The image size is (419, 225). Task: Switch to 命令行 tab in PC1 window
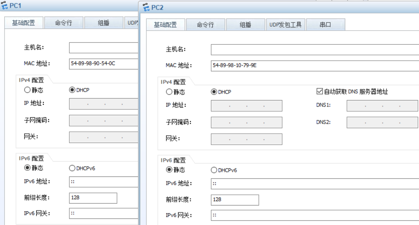pyautogui.click(x=64, y=23)
